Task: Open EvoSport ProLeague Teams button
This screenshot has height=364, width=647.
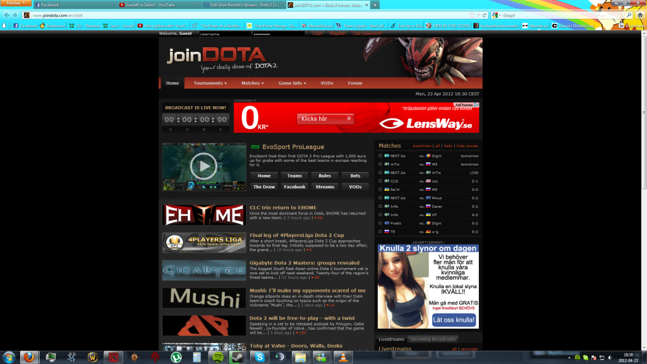Action: [294, 176]
